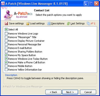Uncheck Remove My Space Button

point(6,55)
